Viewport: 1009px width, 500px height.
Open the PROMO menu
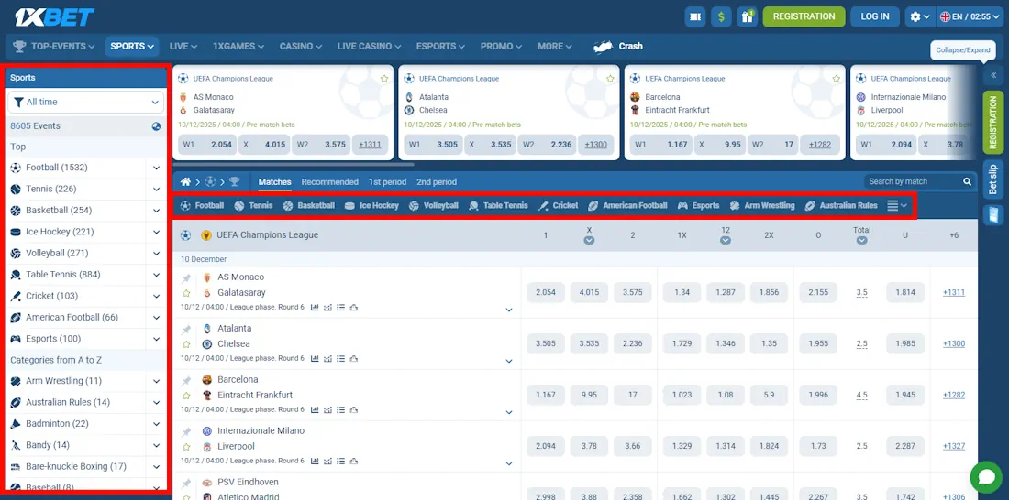tap(501, 47)
